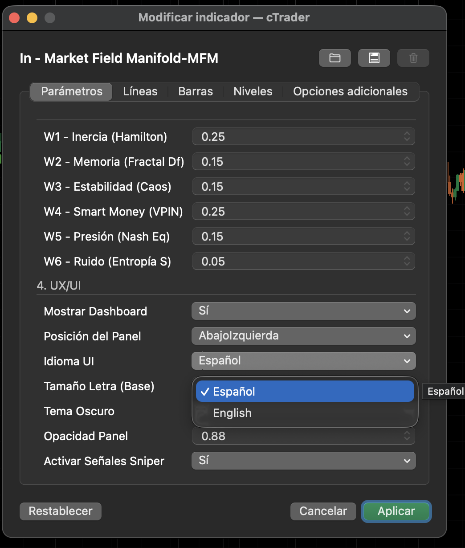Switch to the Líneas tab
This screenshot has height=548, width=465.
pos(140,91)
